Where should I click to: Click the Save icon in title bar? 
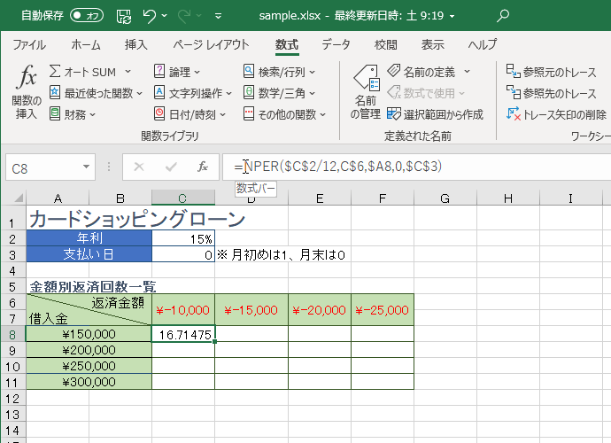124,16
